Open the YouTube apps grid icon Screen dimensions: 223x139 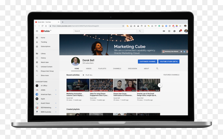169,31
